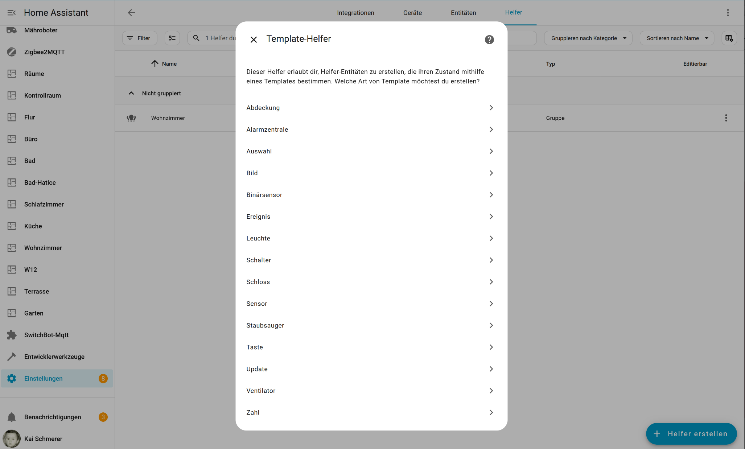The image size is (745, 449).
Task: Choose Schalter template type
Action: 370,260
